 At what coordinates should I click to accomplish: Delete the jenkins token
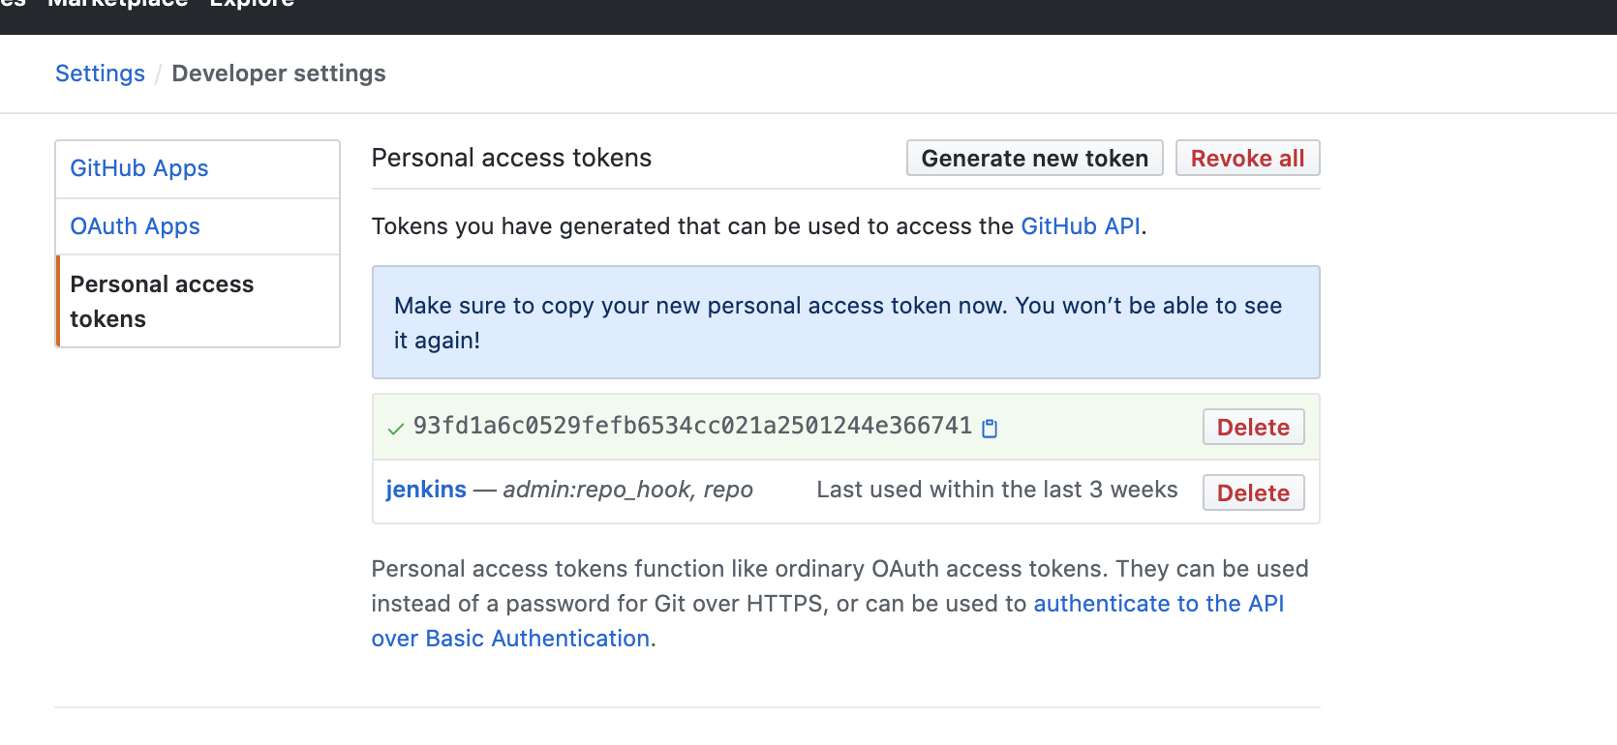pos(1253,493)
